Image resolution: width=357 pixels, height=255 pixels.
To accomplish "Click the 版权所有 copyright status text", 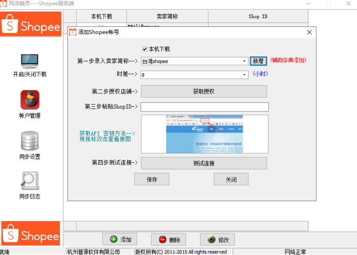I will [x=181, y=252].
